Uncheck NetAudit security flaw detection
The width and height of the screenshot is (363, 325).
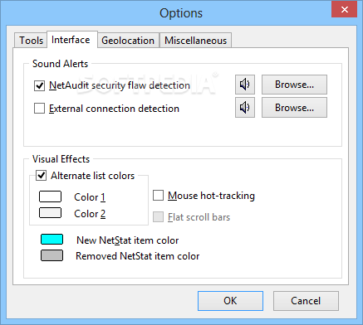click(x=39, y=85)
